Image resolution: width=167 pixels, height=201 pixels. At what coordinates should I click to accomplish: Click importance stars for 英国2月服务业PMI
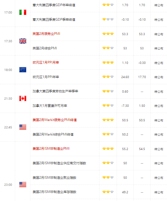(108, 34)
